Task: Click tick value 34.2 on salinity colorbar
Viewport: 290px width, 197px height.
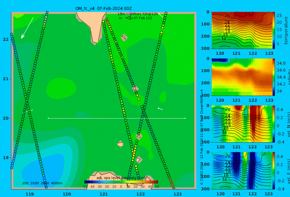Action: 281,84
